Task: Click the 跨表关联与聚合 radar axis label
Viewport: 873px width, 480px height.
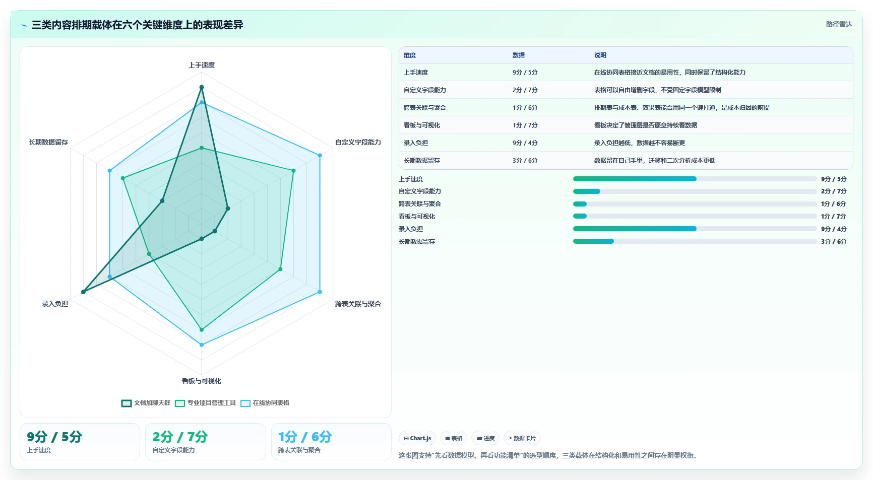Action: [x=358, y=304]
